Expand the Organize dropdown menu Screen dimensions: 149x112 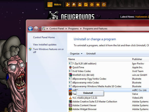76,53
